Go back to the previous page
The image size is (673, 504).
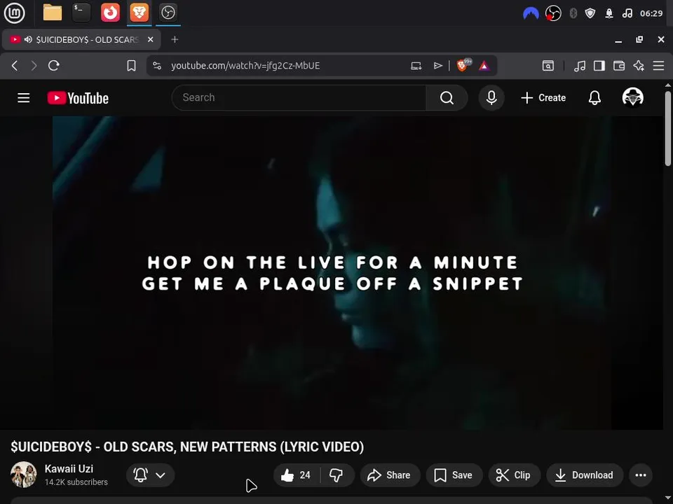click(x=15, y=66)
